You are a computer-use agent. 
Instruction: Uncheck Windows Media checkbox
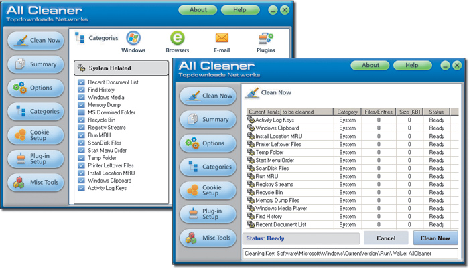tap(81, 98)
